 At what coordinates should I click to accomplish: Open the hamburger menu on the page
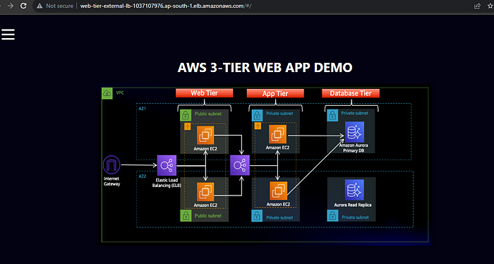pos(8,35)
